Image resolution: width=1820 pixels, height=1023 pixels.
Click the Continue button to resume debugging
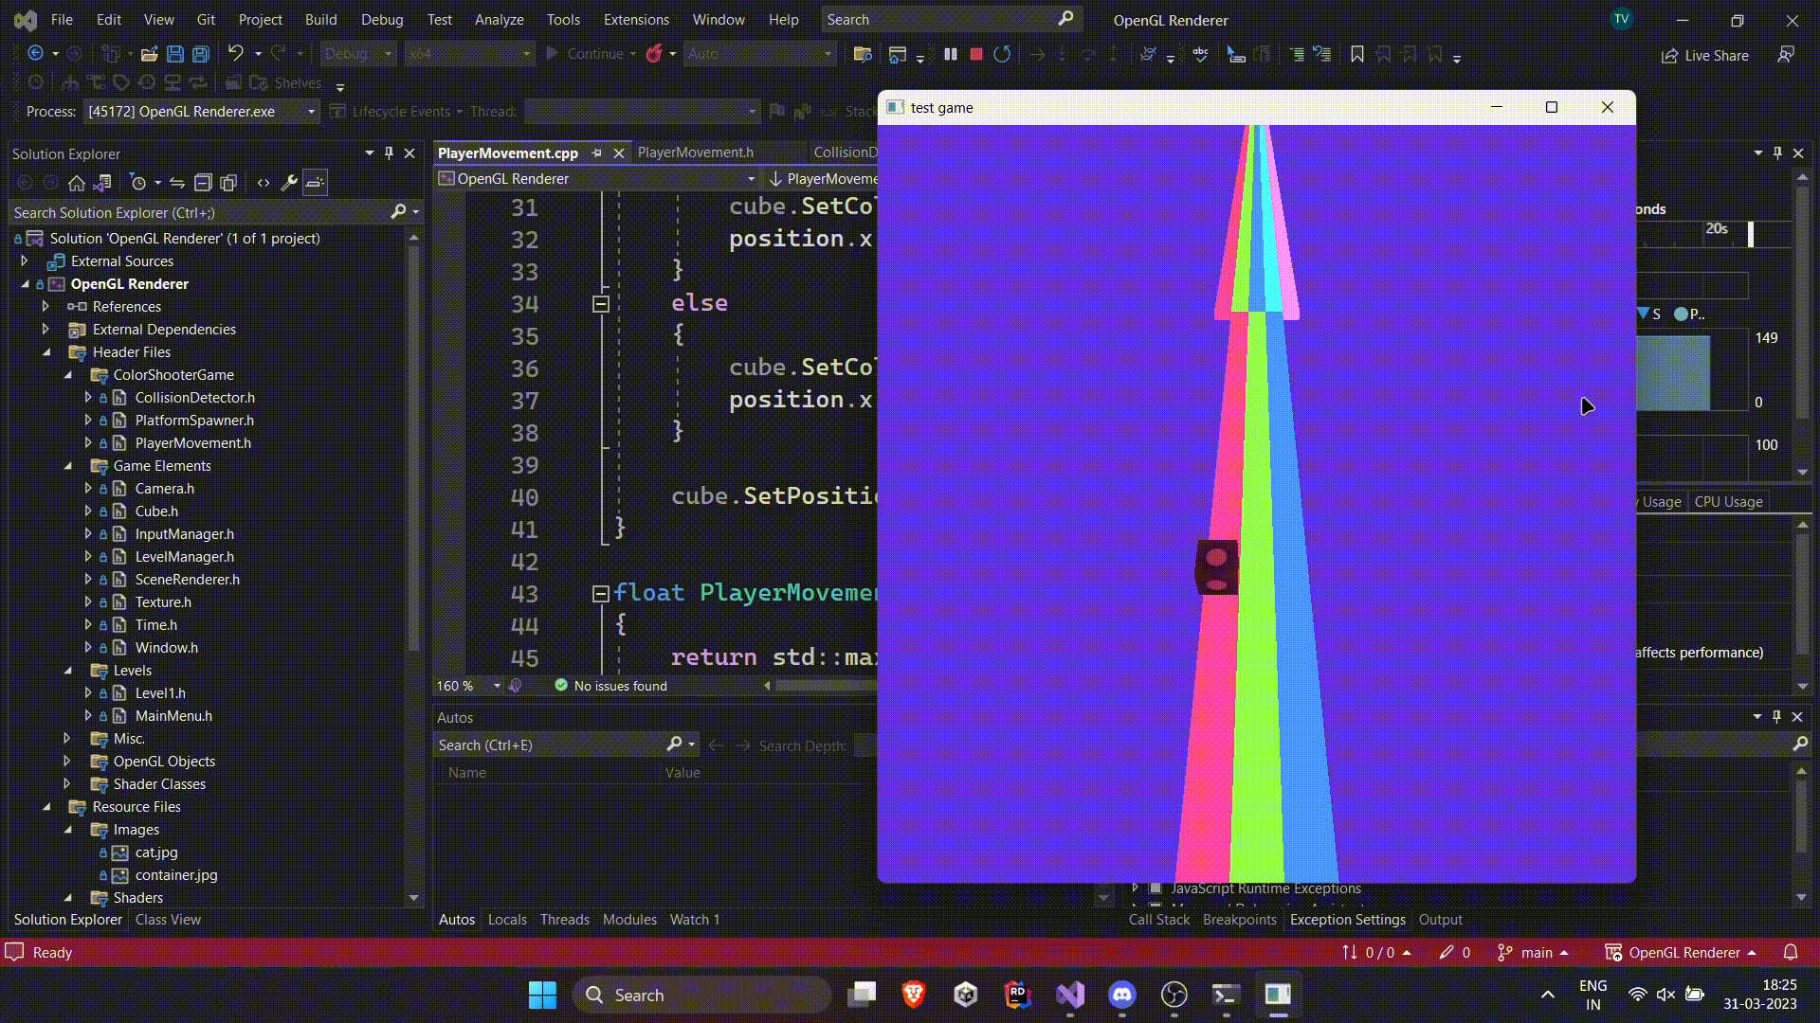(x=590, y=54)
